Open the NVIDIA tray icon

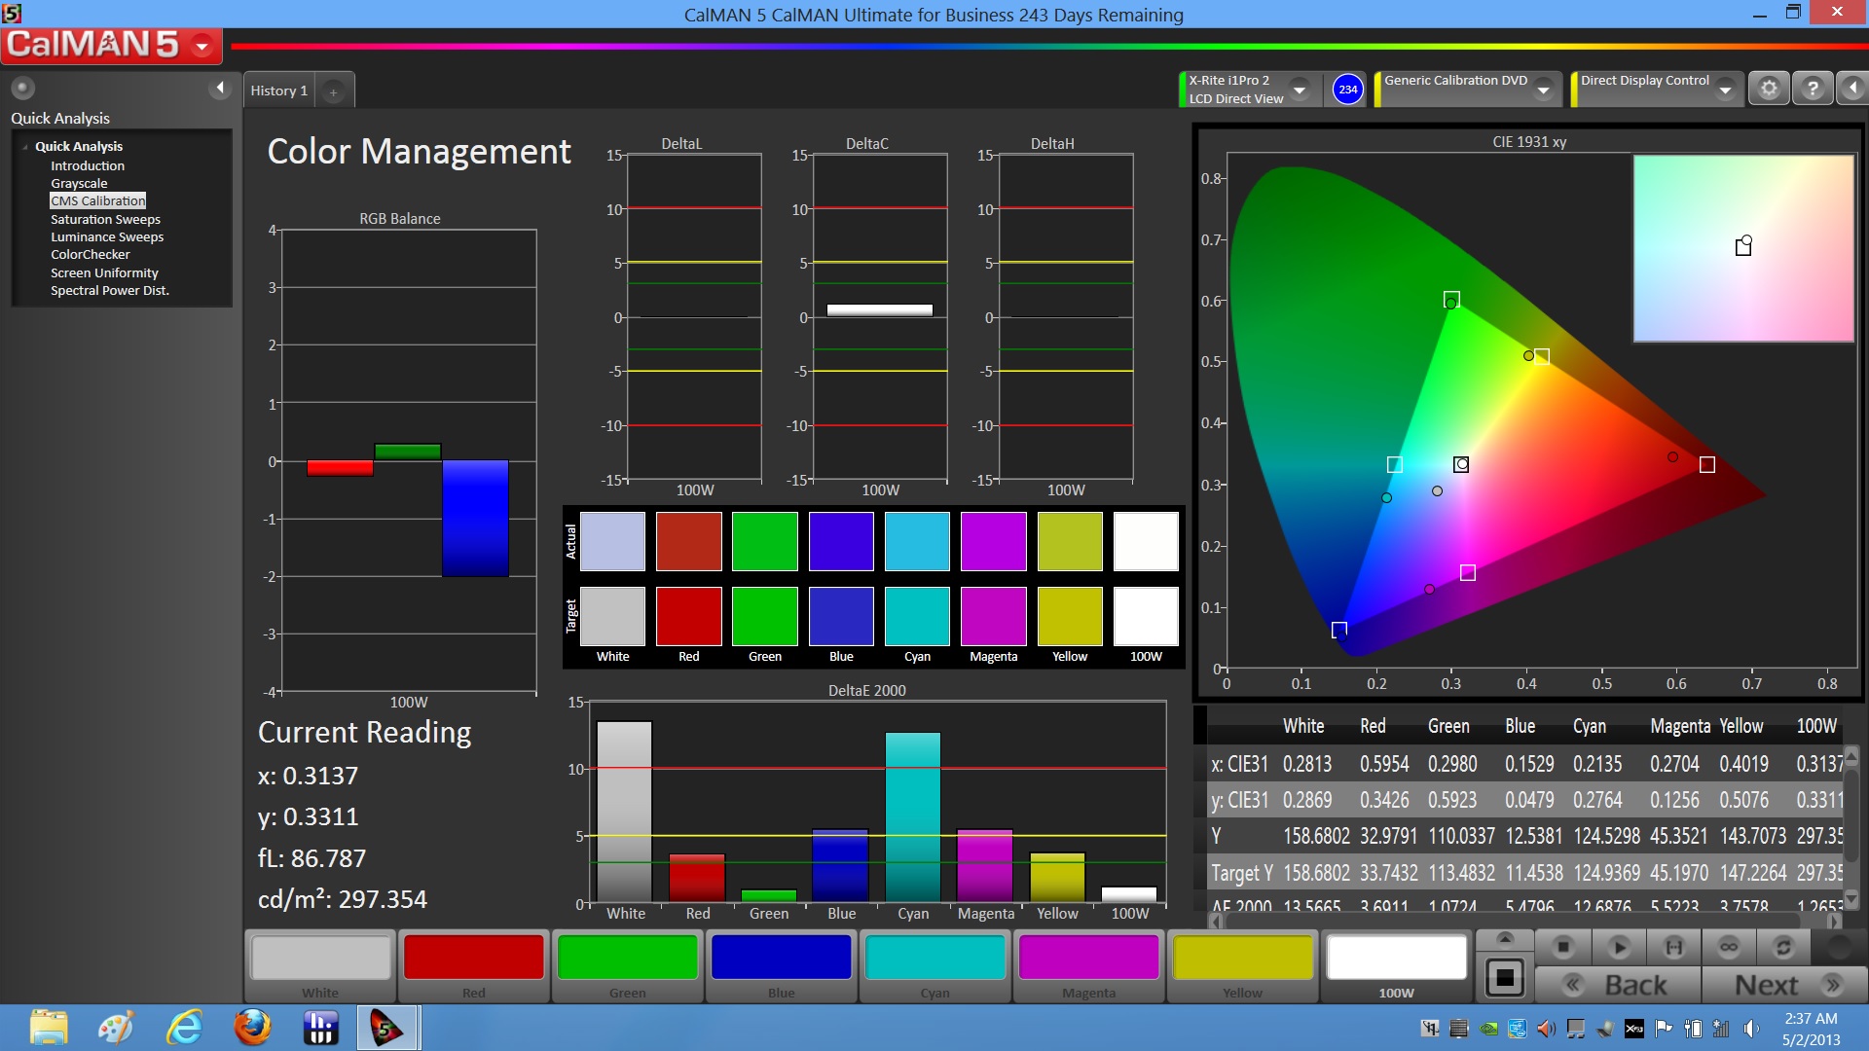click(1488, 1029)
